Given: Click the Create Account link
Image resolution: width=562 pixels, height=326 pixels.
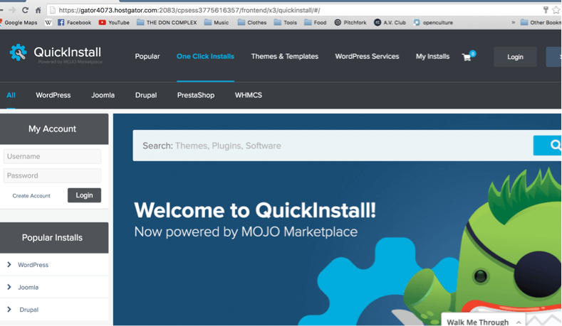Looking at the screenshot, I should [31, 196].
